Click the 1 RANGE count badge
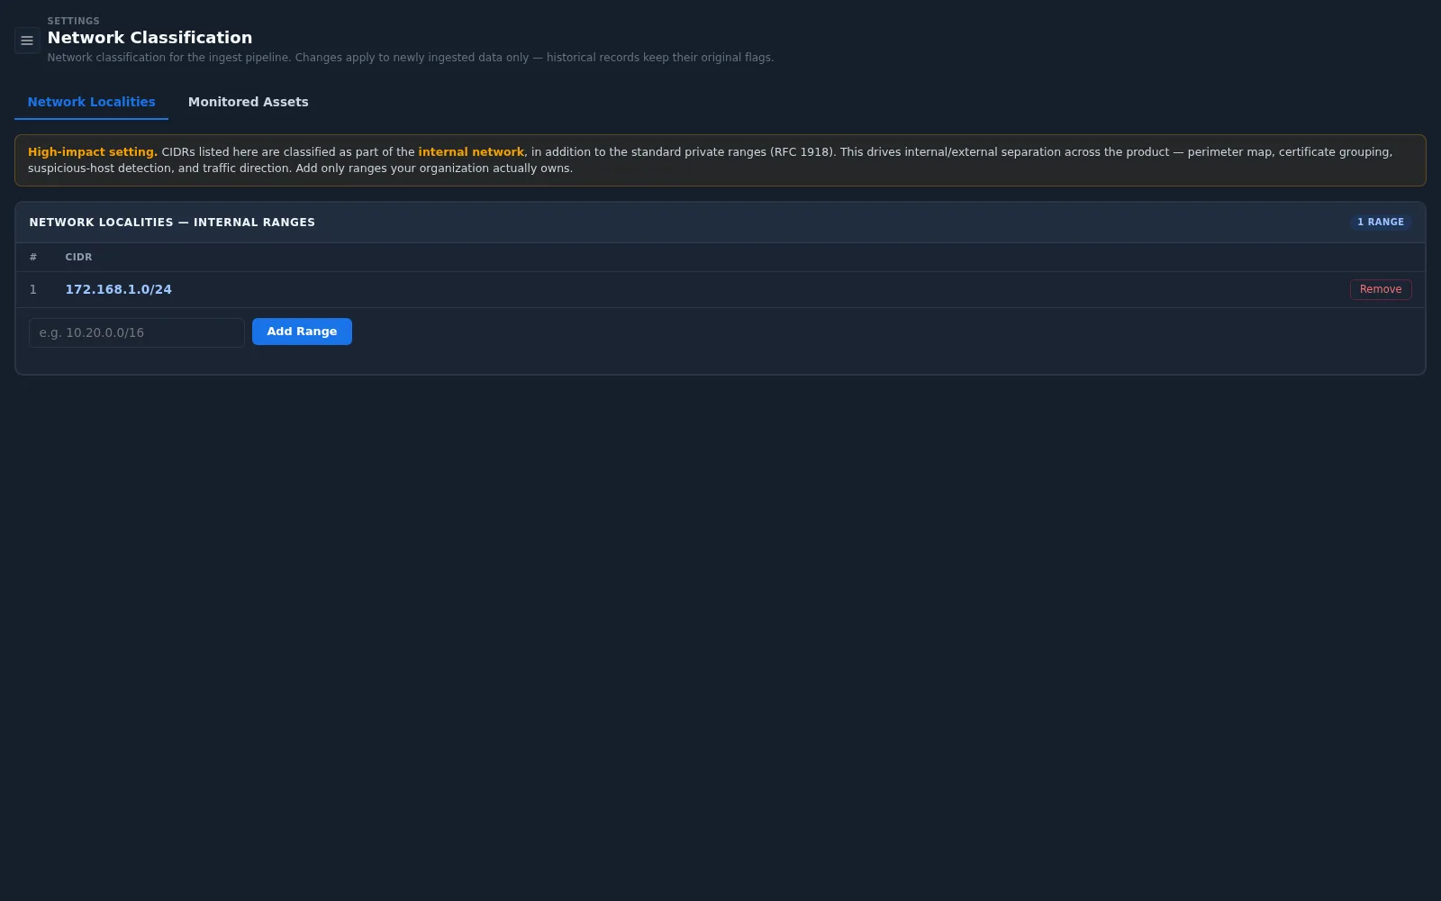The image size is (1441, 901). point(1381,222)
